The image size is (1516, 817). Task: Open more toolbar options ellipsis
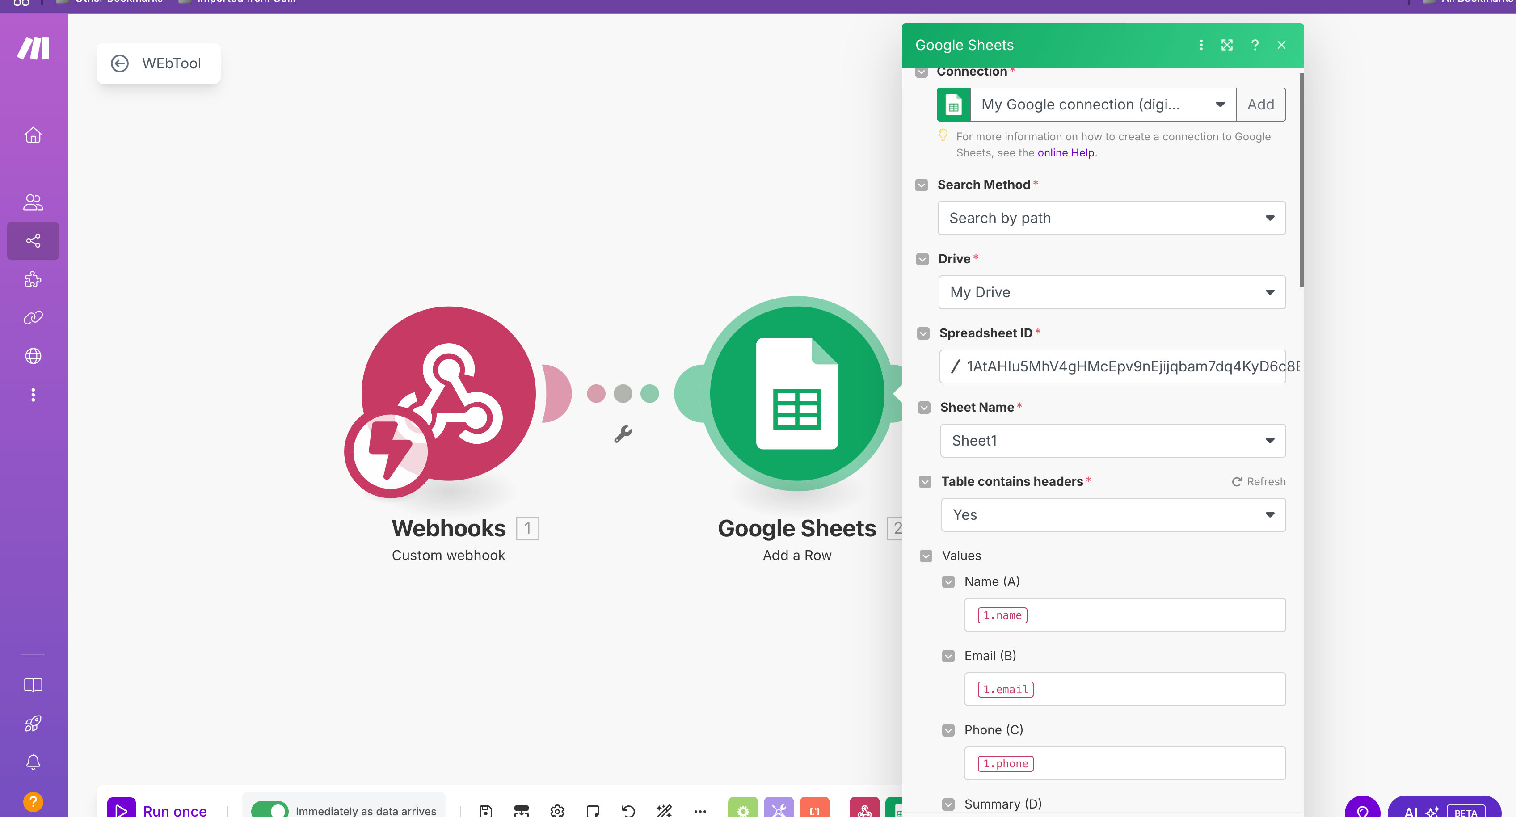(700, 811)
